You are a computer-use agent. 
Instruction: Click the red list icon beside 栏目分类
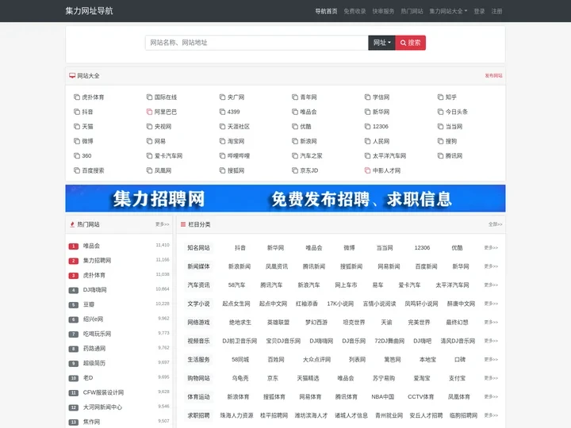183,224
